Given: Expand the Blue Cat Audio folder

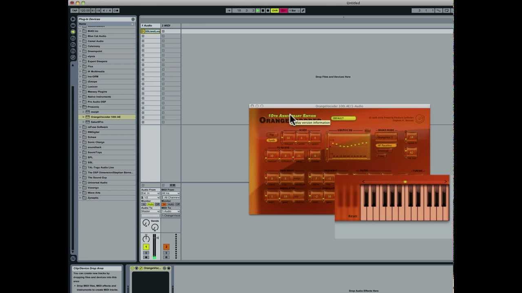Looking at the screenshot, I should [80, 36].
